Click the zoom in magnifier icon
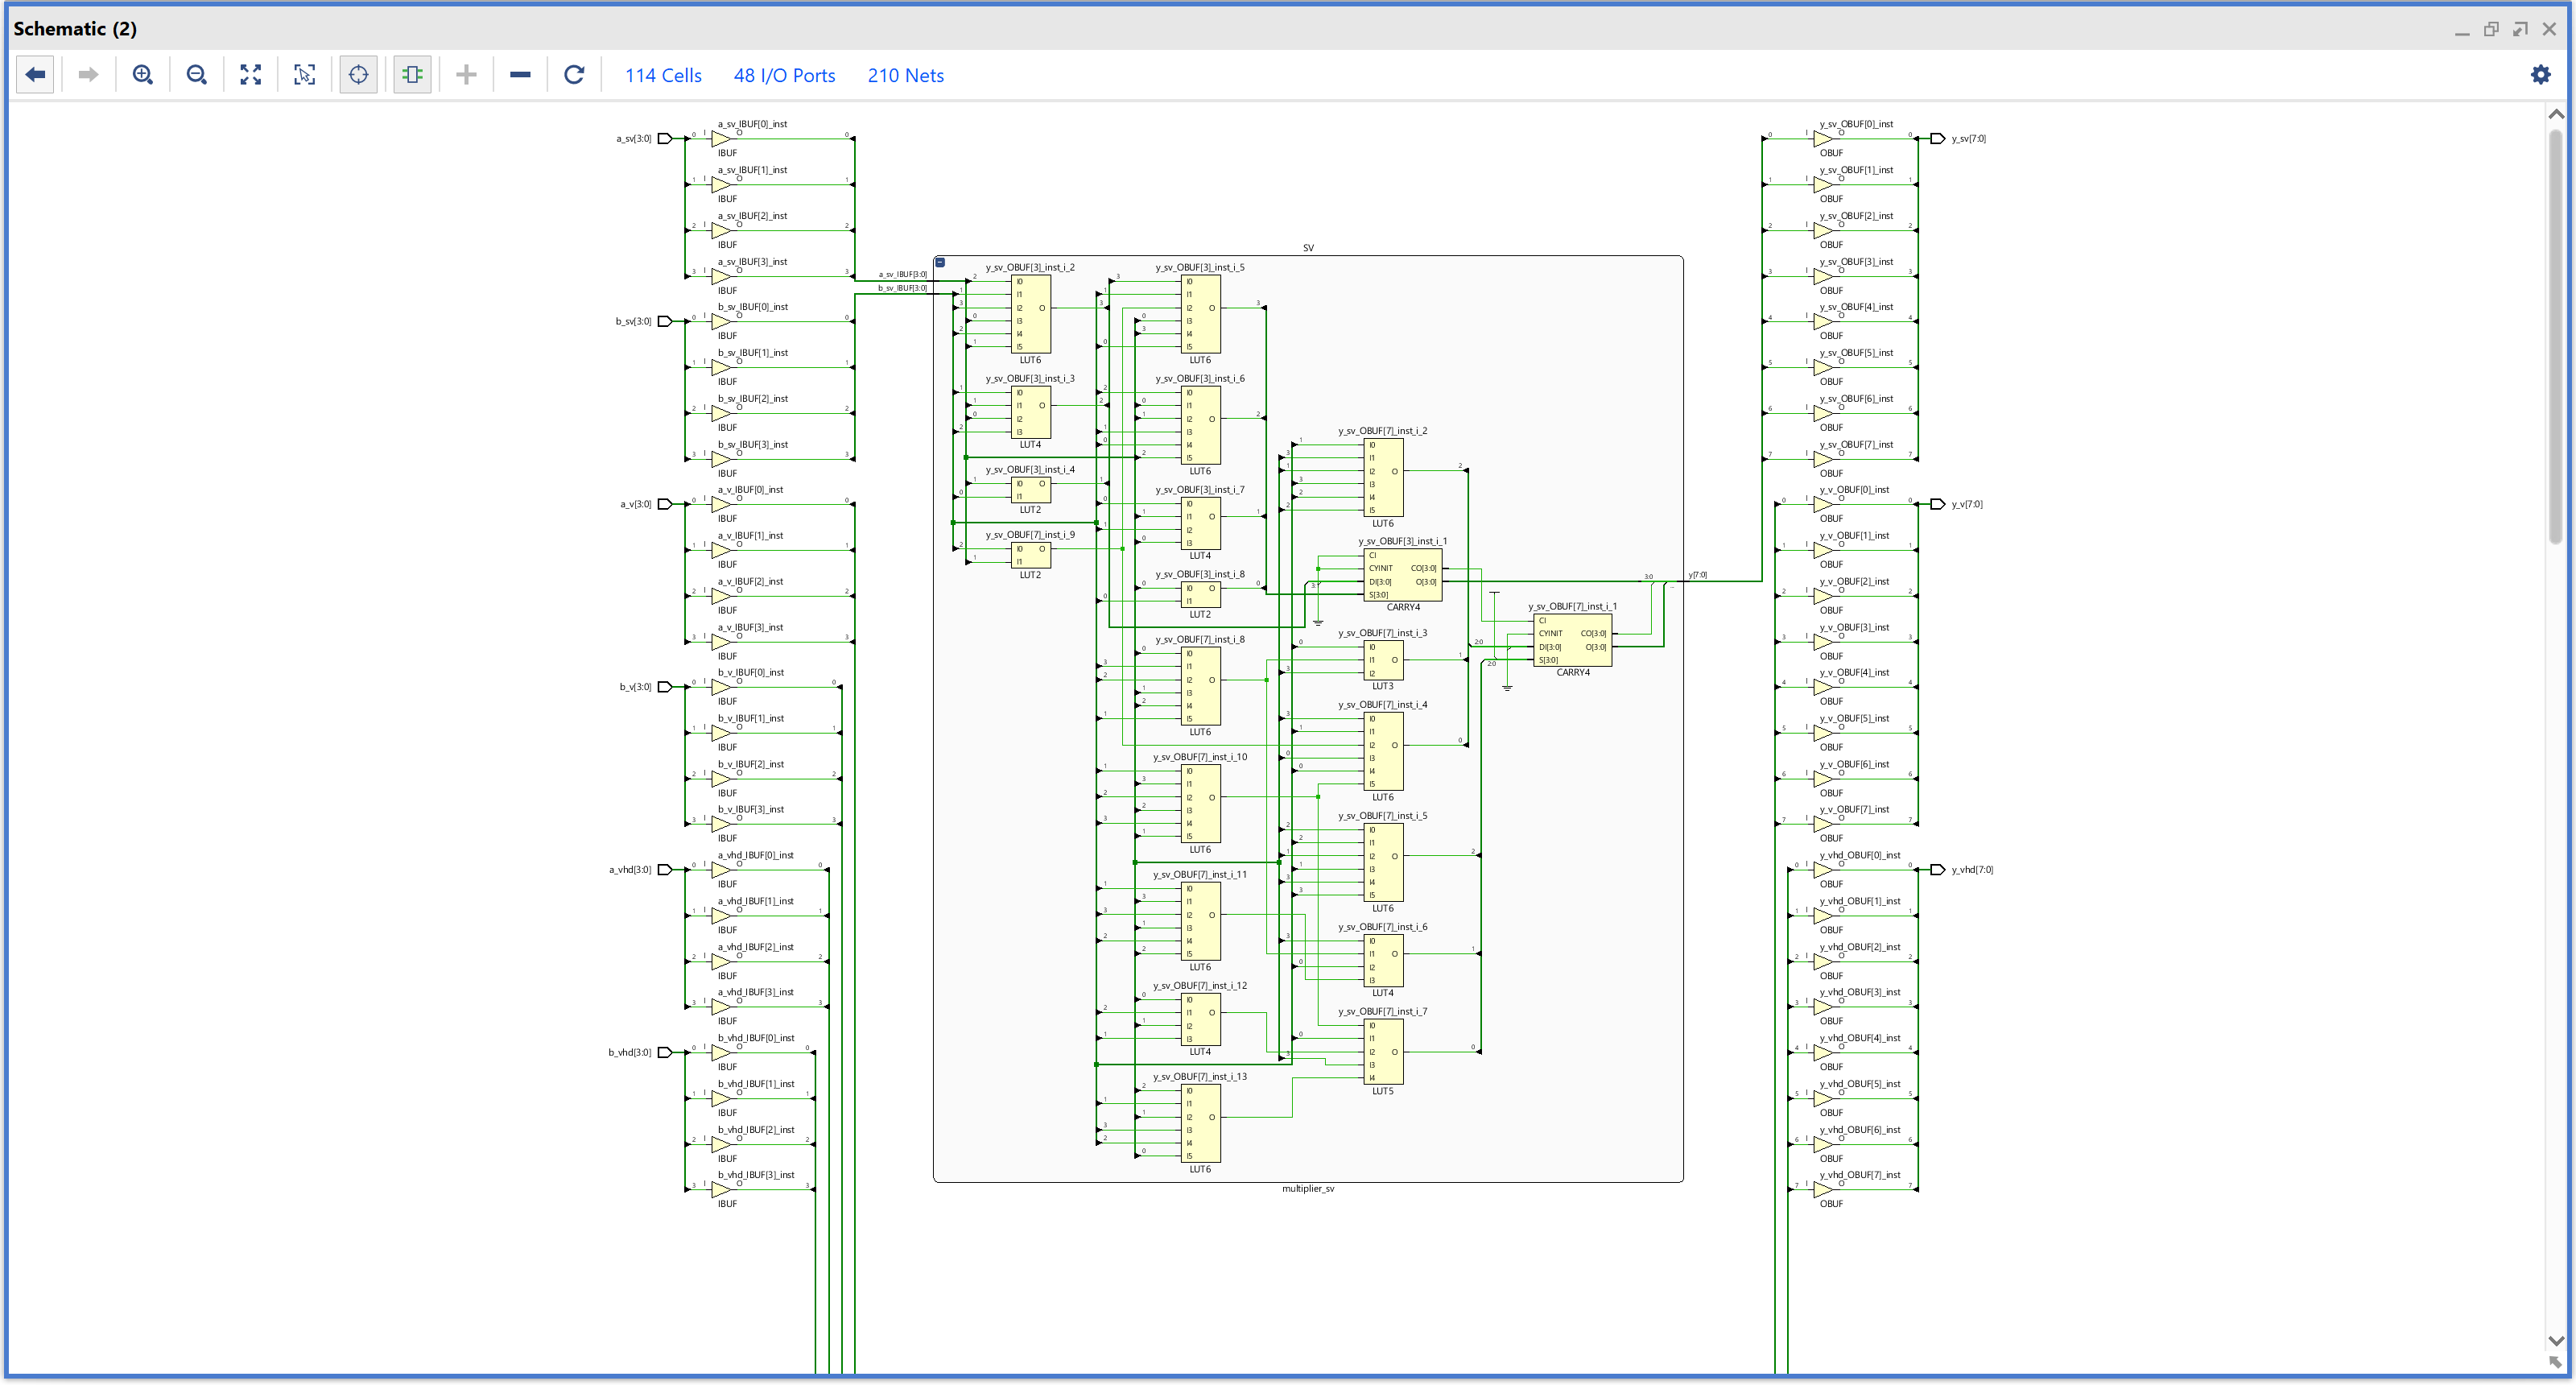 [142, 75]
